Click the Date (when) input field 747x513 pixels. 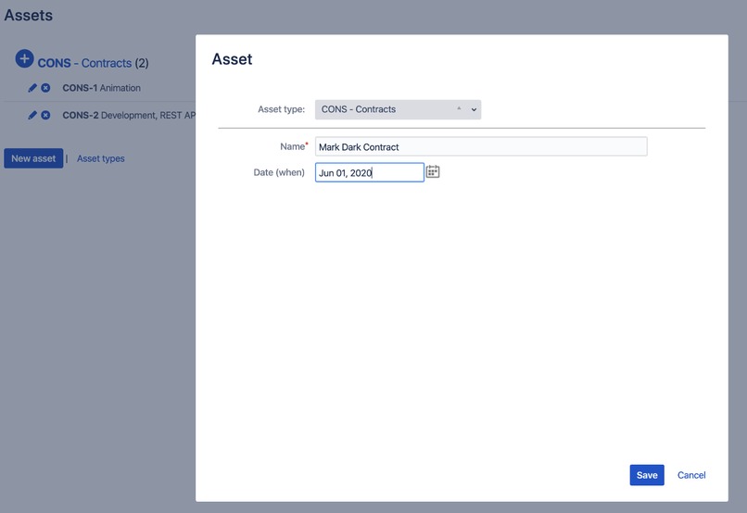370,172
